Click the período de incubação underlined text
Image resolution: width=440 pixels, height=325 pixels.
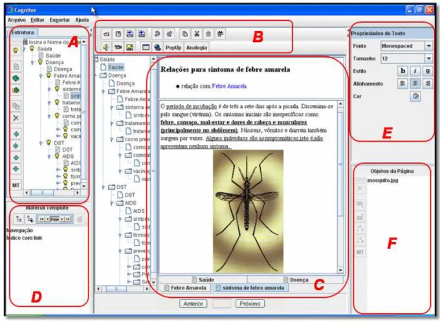(192, 106)
